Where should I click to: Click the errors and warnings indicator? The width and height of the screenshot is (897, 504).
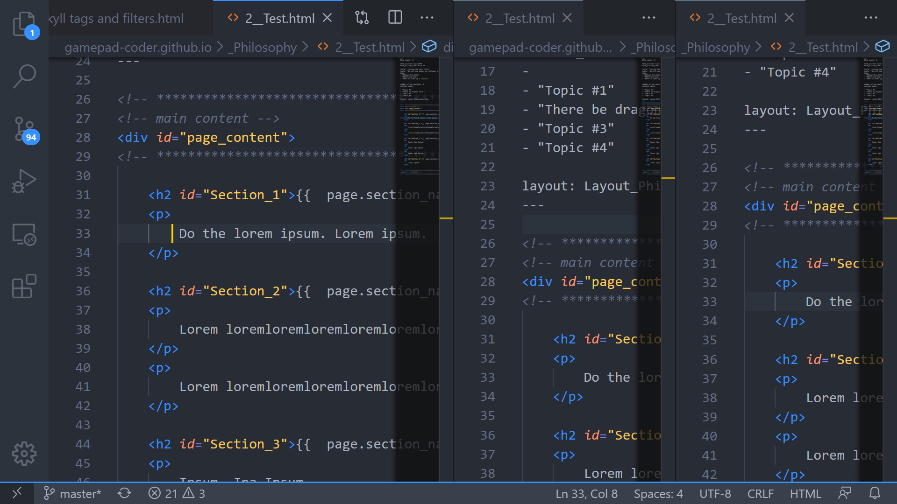coord(177,493)
